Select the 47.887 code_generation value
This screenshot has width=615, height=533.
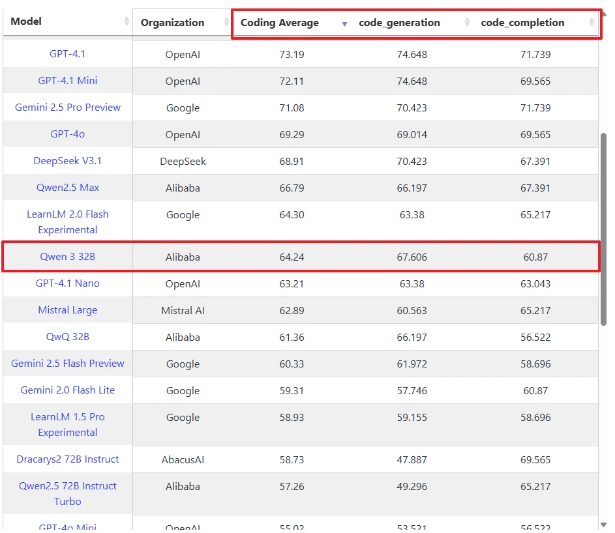pyautogui.click(x=412, y=459)
